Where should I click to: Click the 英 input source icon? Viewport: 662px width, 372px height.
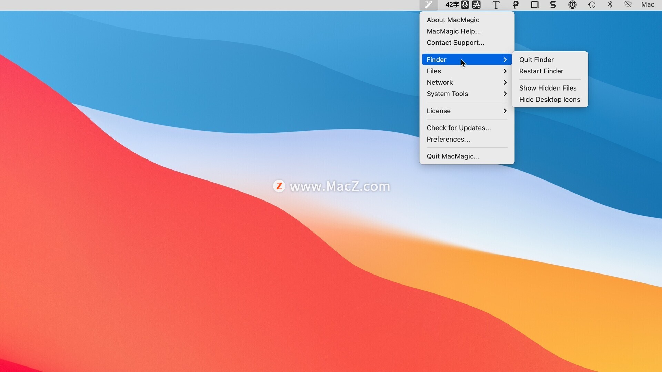click(x=476, y=4)
